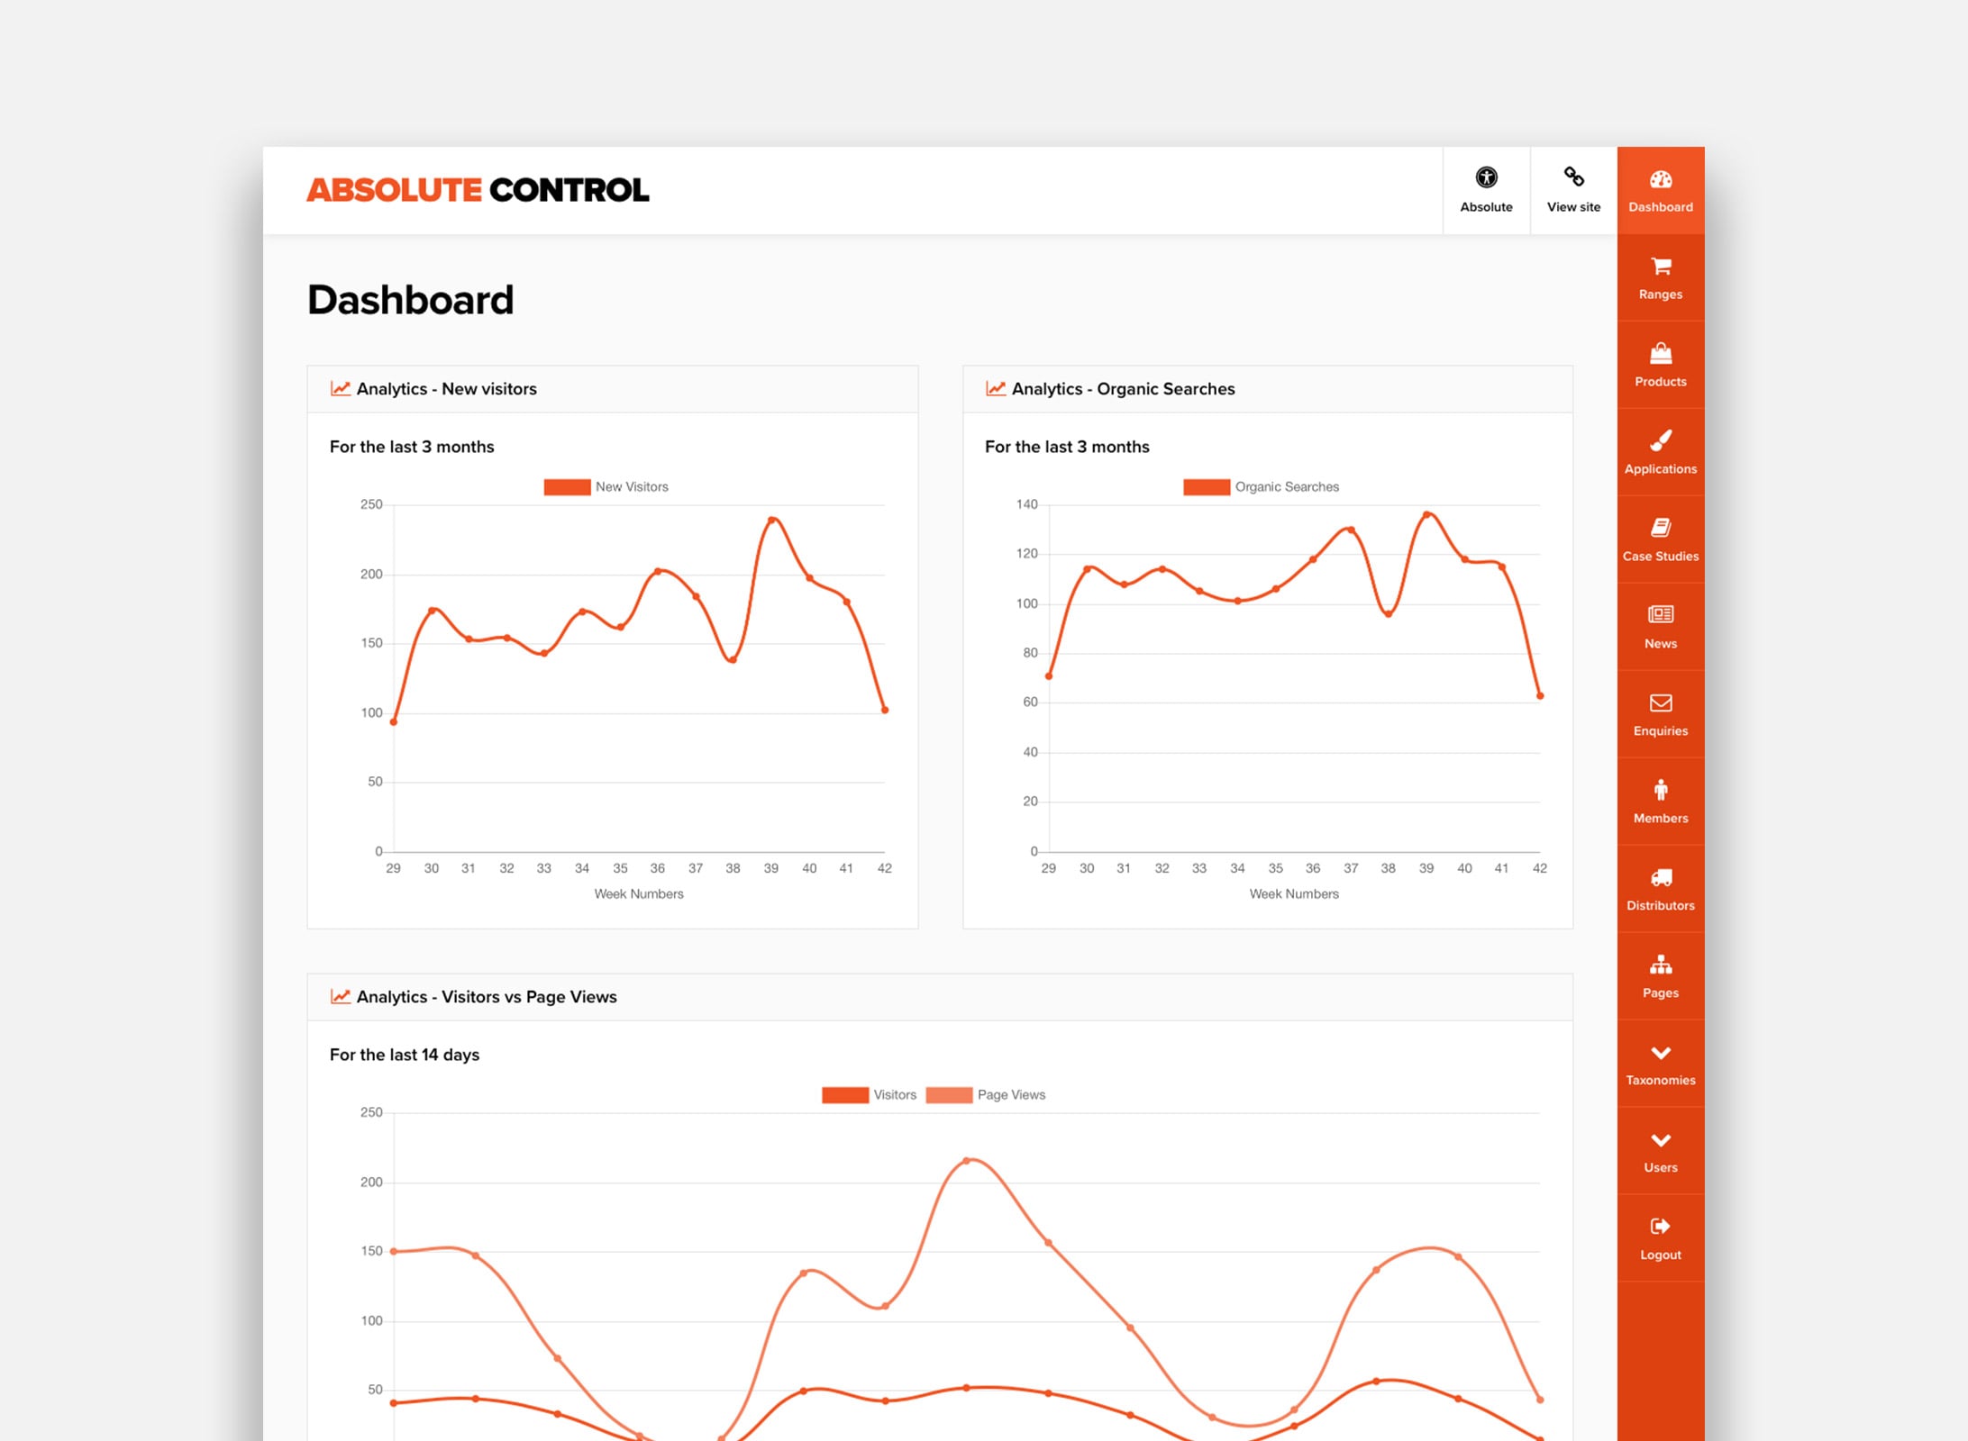This screenshot has height=1441, width=1968.
Task: Click 'Analytics - New visitors' panel title
Action: (446, 389)
